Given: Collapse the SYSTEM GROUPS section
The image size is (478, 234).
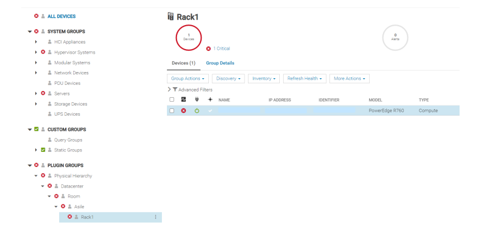Looking at the screenshot, I should 30,31.
